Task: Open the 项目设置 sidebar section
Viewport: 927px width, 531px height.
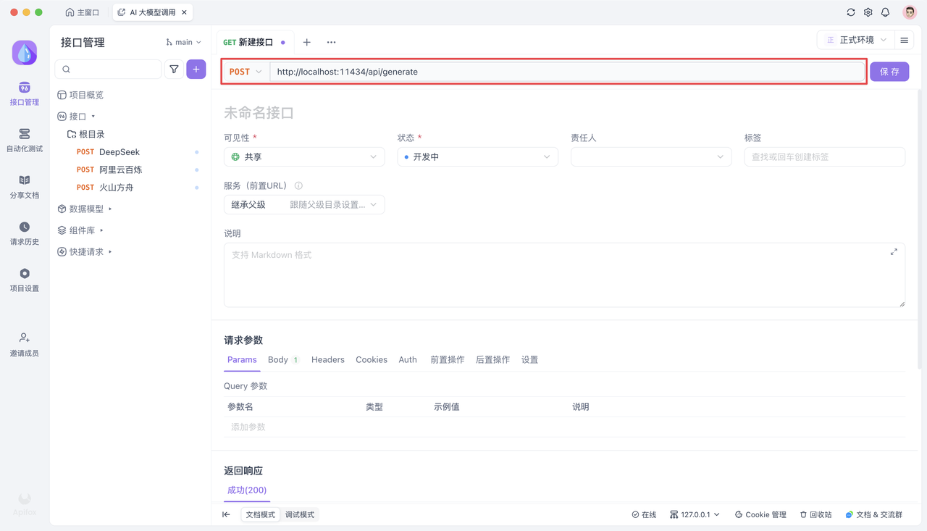Action: (25, 280)
